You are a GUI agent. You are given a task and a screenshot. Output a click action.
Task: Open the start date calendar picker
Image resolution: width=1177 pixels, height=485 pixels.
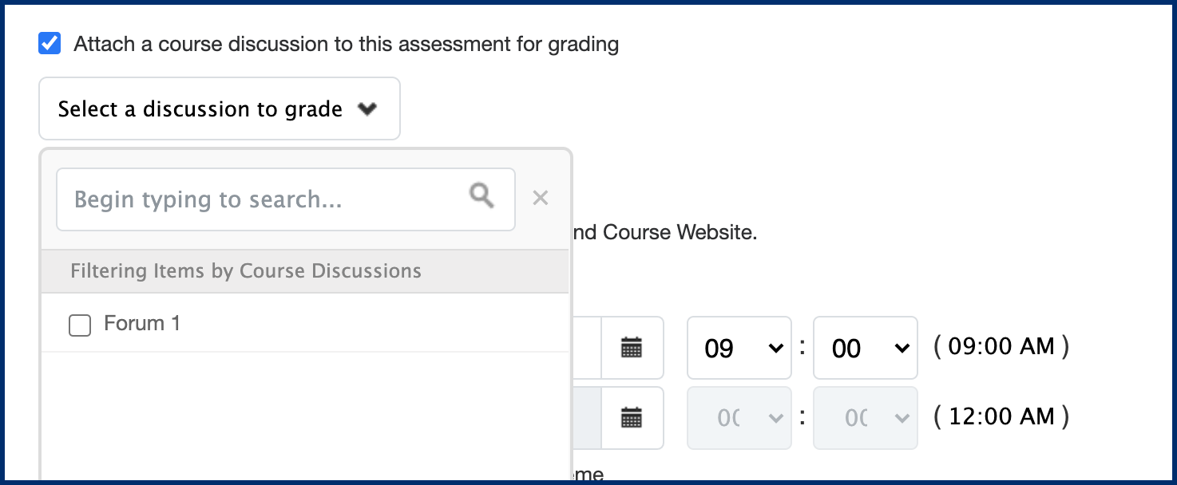click(x=632, y=348)
